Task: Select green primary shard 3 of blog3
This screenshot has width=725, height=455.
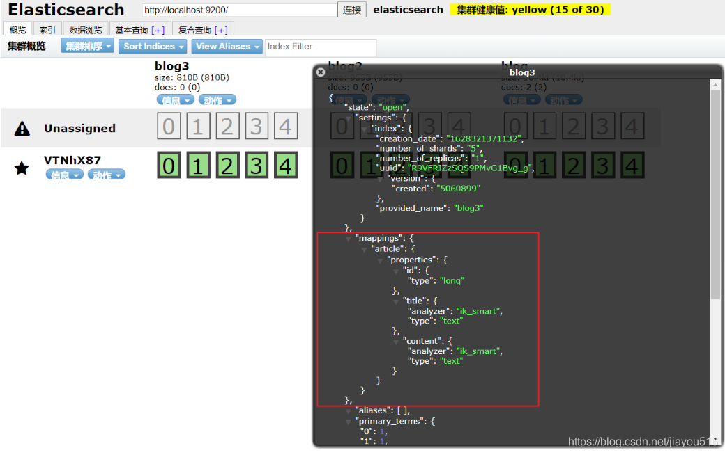Action: (x=256, y=165)
